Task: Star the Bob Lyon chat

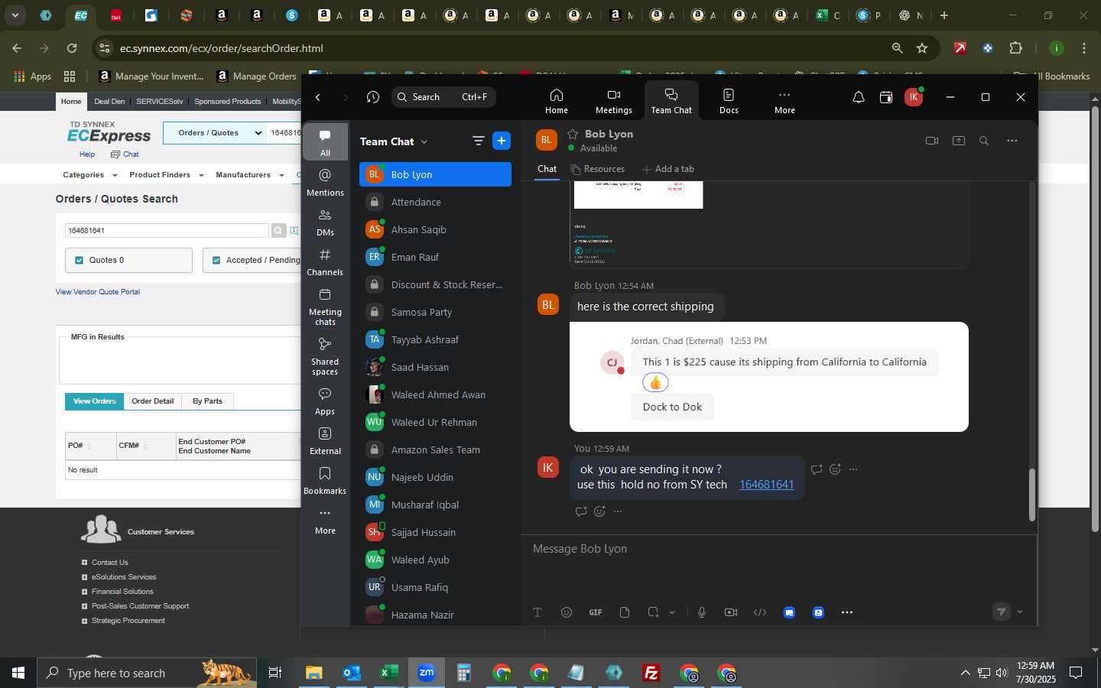Action: click(x=573, y=134)
